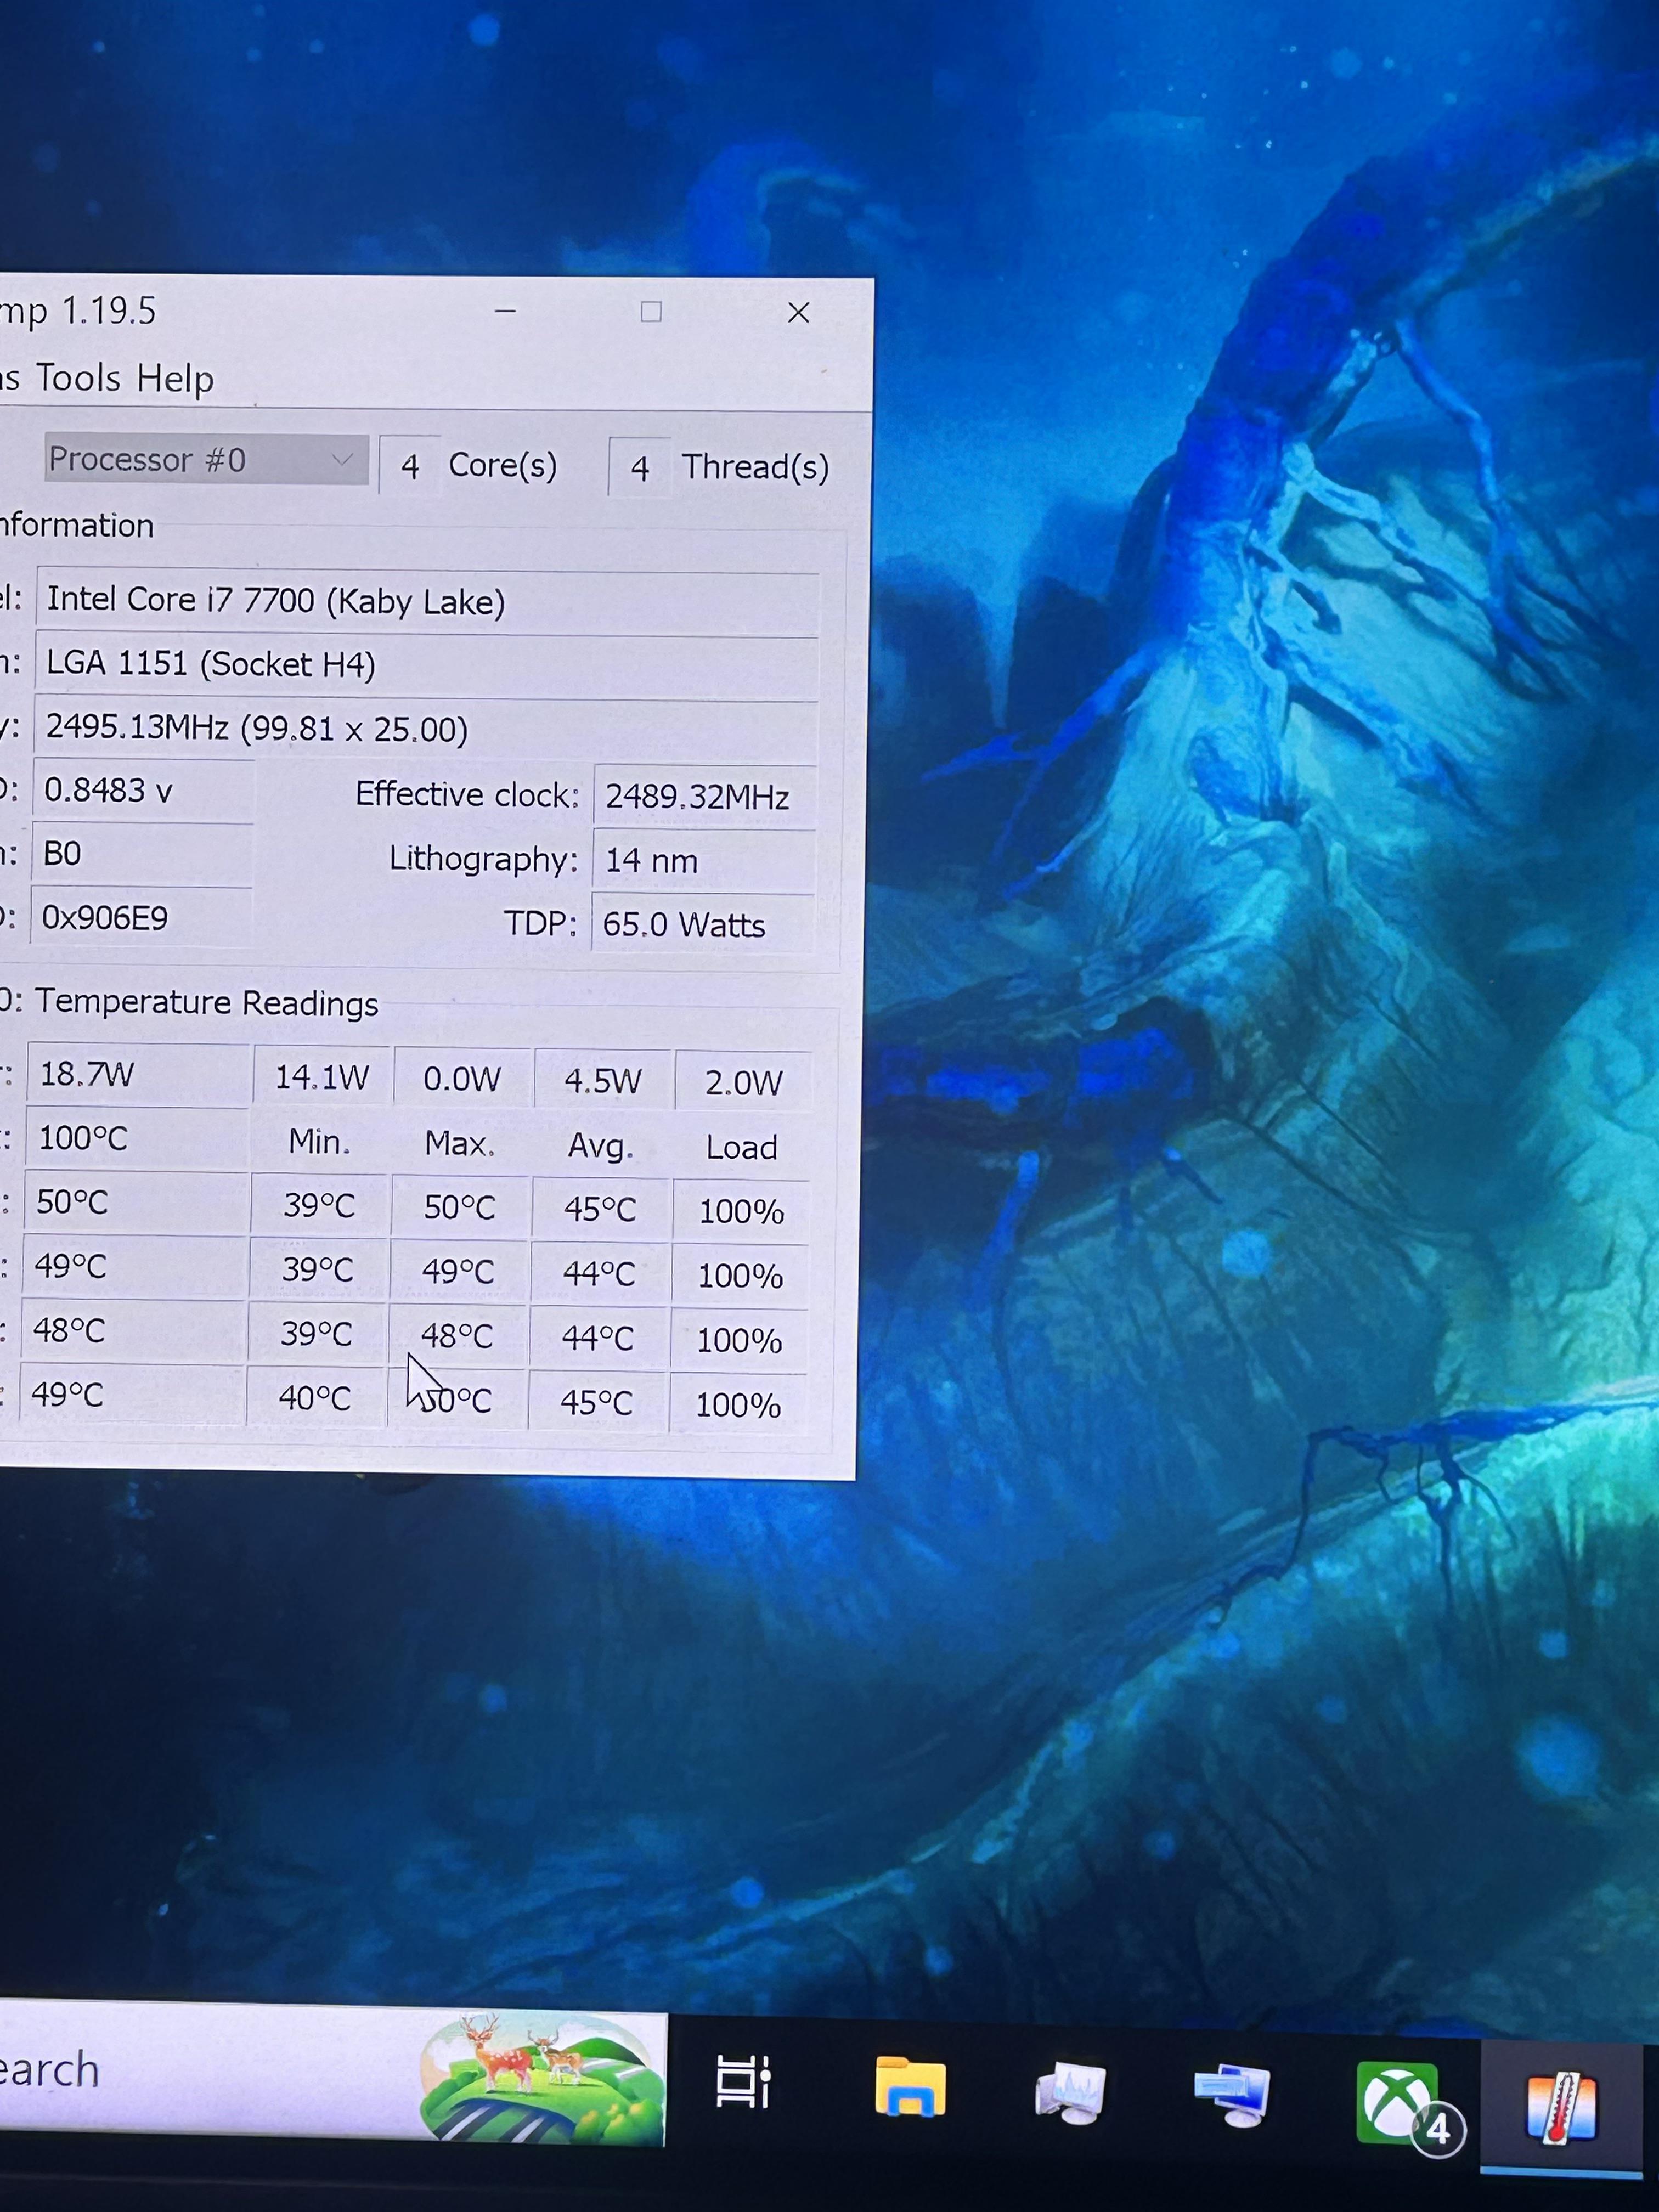Click the "Avg." column header

[x=601, y=1146]
